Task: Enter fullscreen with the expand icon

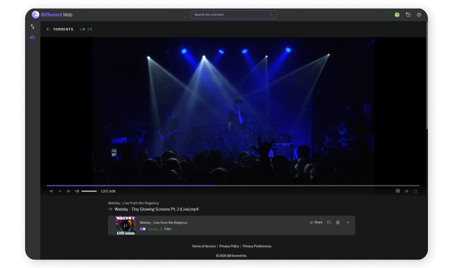Action: click(415, 191)
